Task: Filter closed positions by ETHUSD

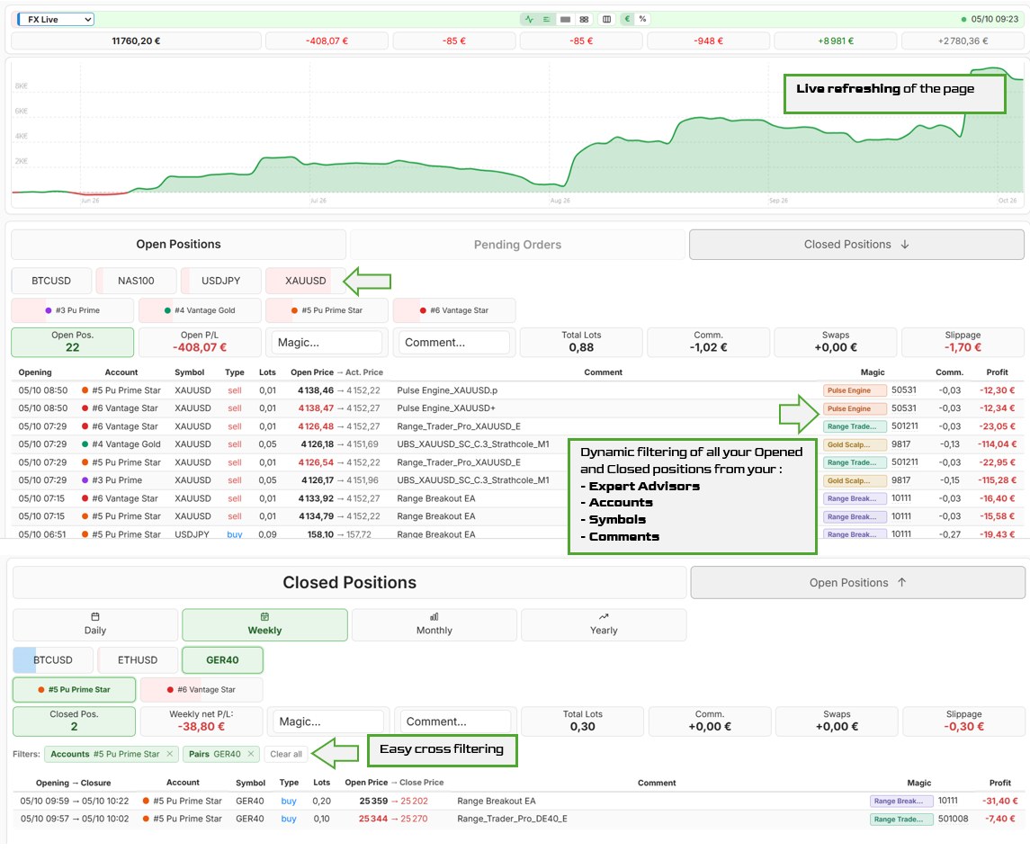Action: click(138, 659)
